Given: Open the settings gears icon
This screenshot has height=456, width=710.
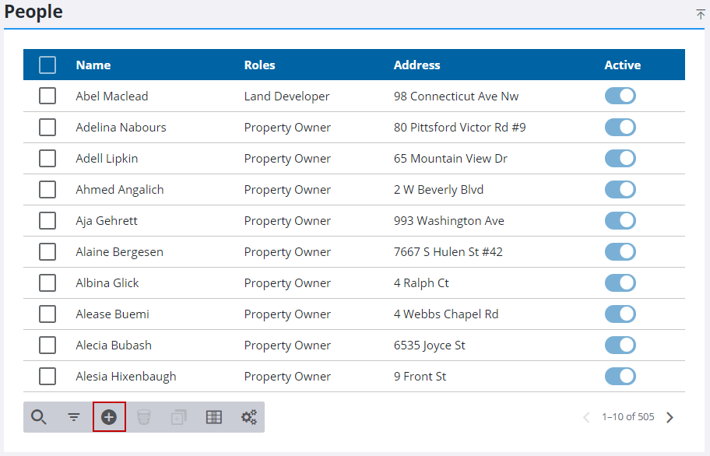Looking at the screenshot, I should [249, 417].
